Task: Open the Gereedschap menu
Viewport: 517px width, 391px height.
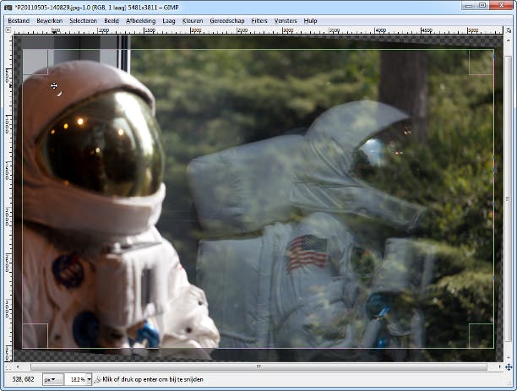Action: pyautogui.click(x=227, y=21)
